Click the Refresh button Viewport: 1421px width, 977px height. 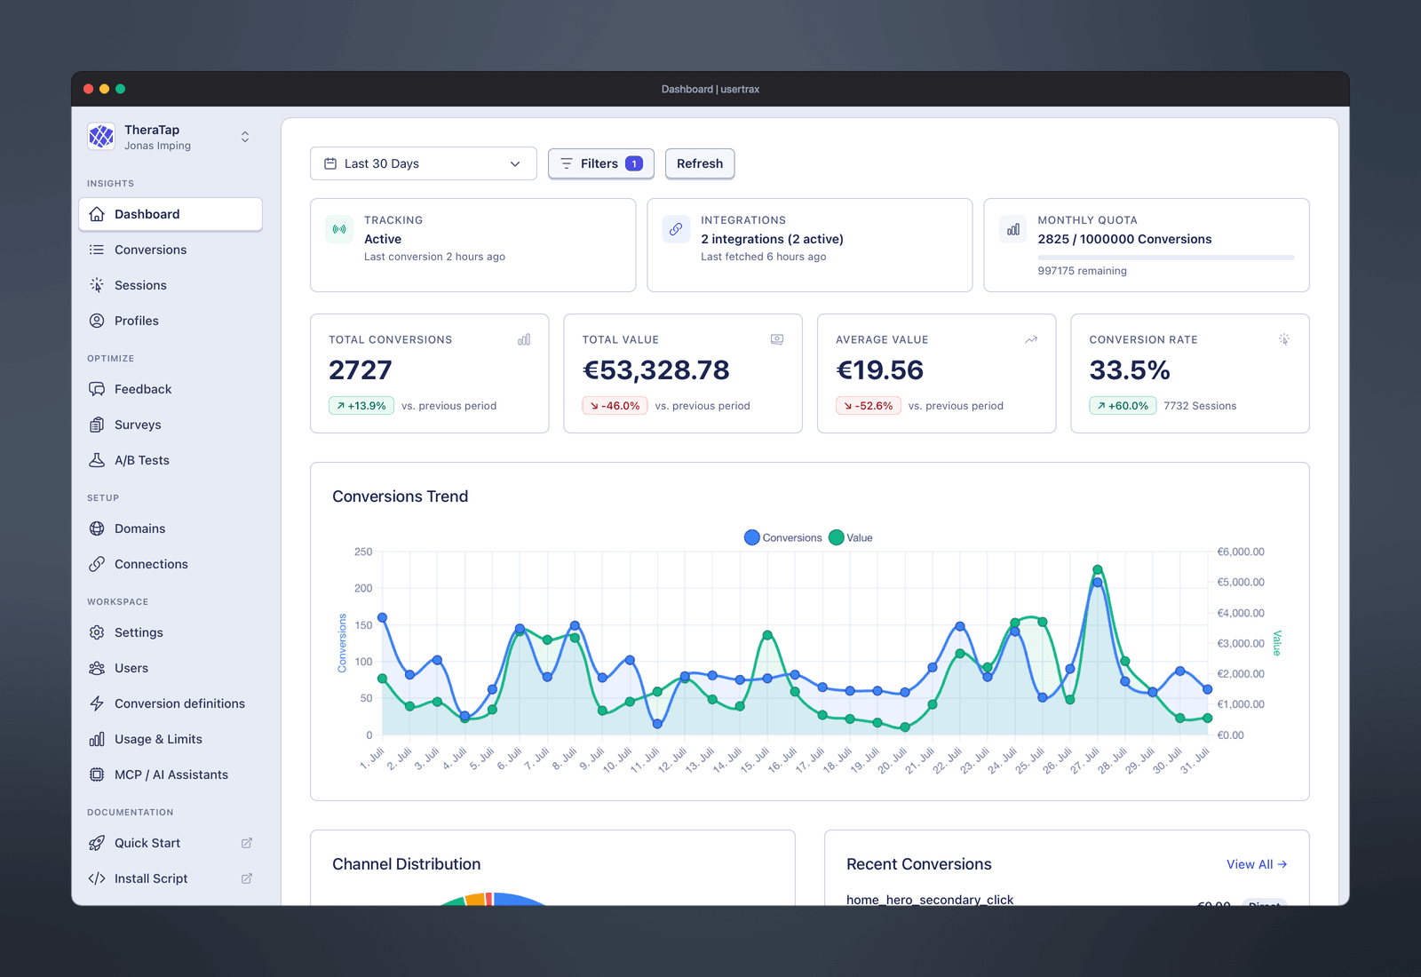[x=700, y=163]
